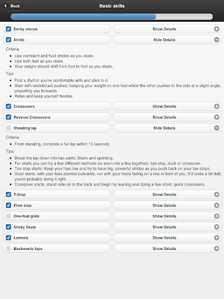The image size is (224, 299).
Task: Go back using the Back button
Action: click(x=12, y=6)
